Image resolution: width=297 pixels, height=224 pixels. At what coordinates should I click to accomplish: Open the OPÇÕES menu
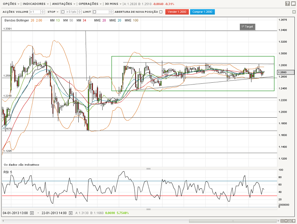[11, 4]
